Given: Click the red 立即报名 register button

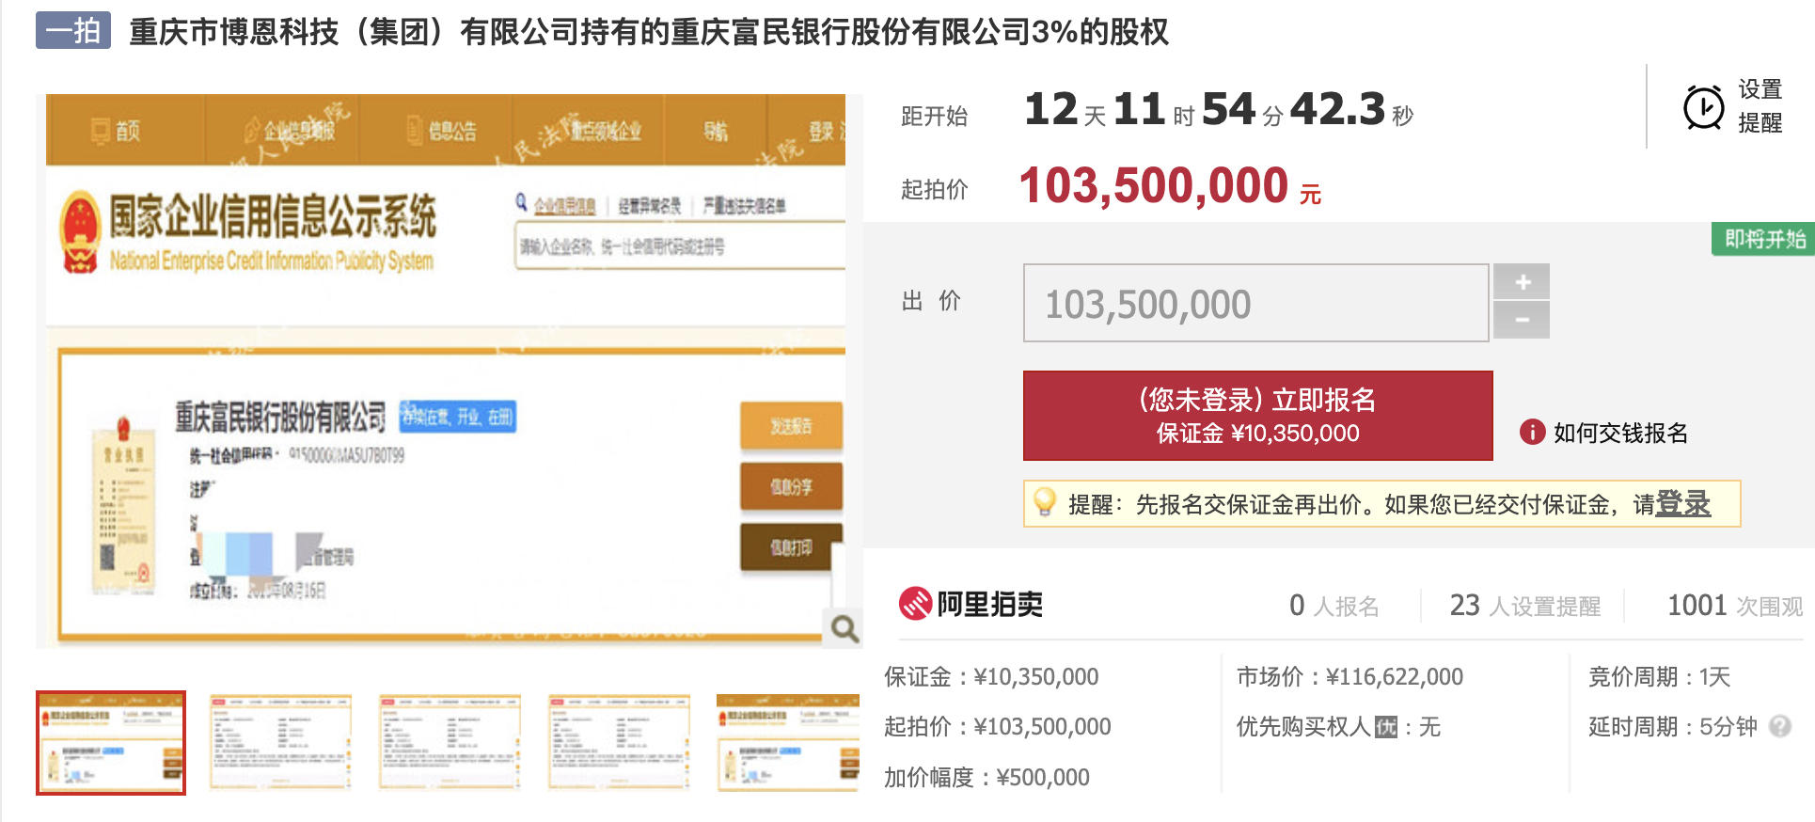Looking at the screenshot, I should point(1257,416).
